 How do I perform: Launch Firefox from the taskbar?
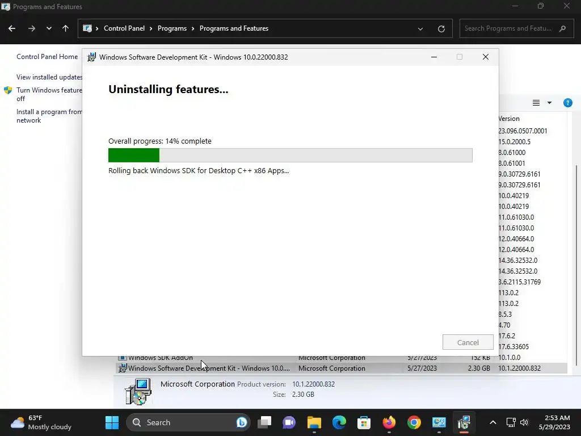[389, 422]
